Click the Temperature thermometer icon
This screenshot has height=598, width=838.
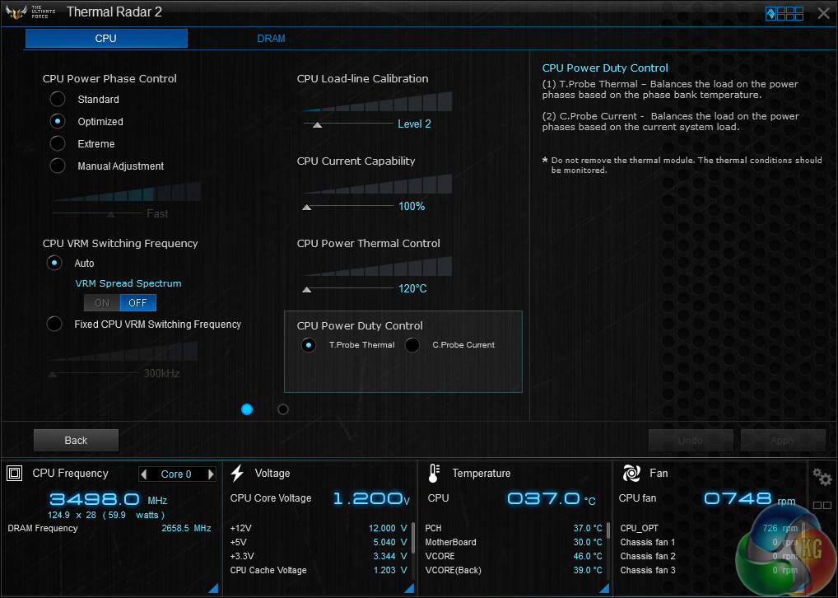point(434,474)
